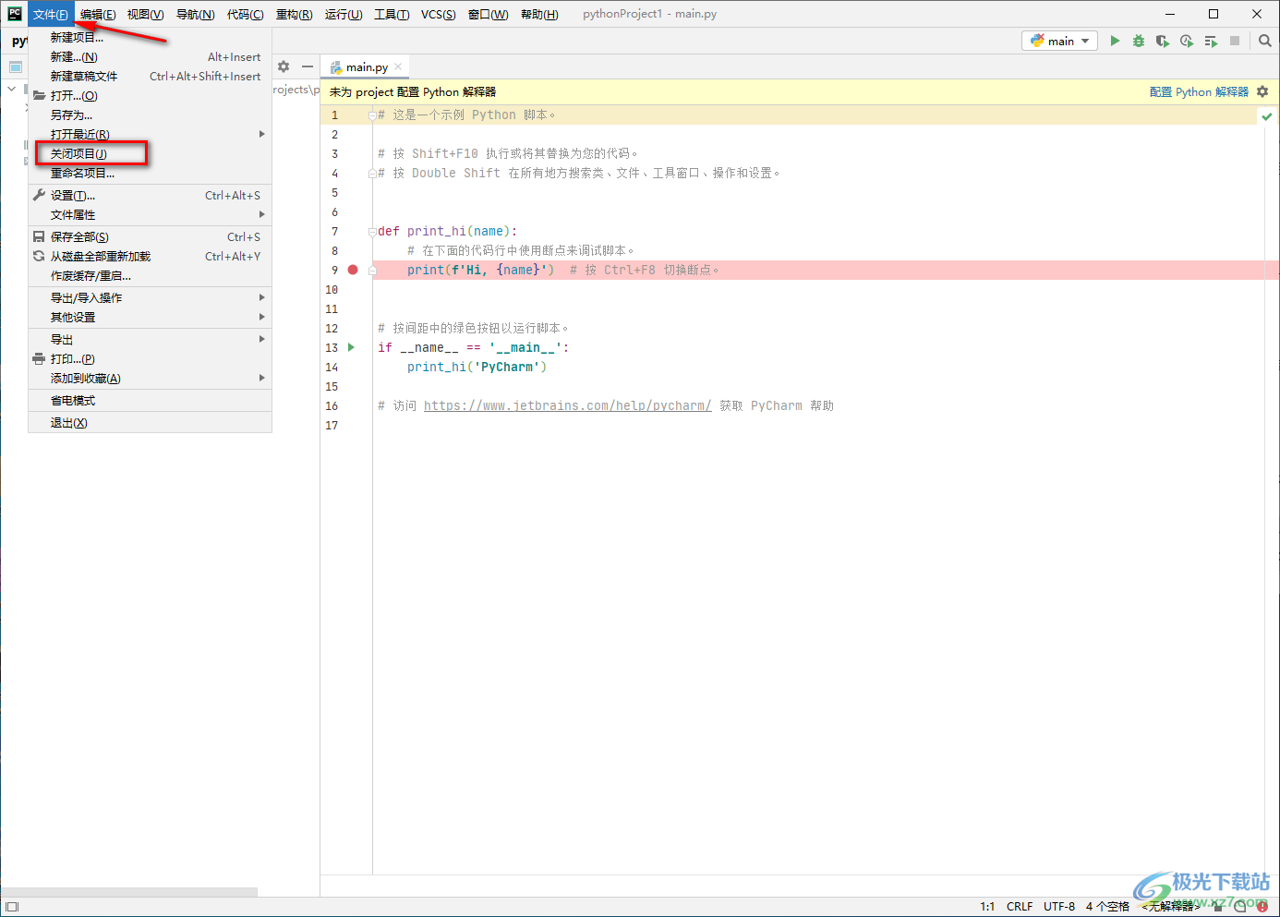Viewport: 1280px width, 917px height.
Task: Click the project view window icon at left
Action: point(15,66)
